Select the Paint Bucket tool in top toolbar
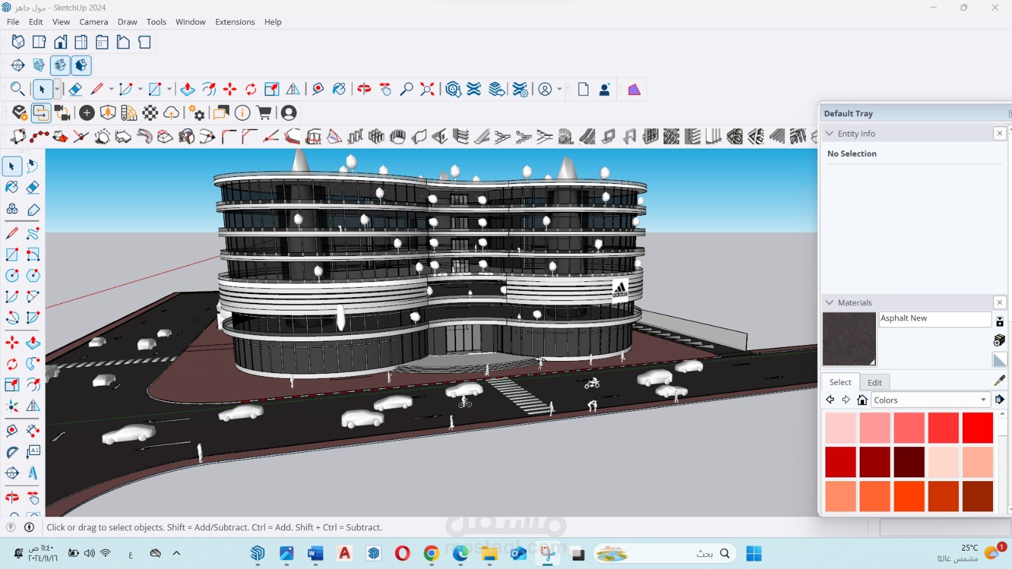1012x569 pixels. 339,89
